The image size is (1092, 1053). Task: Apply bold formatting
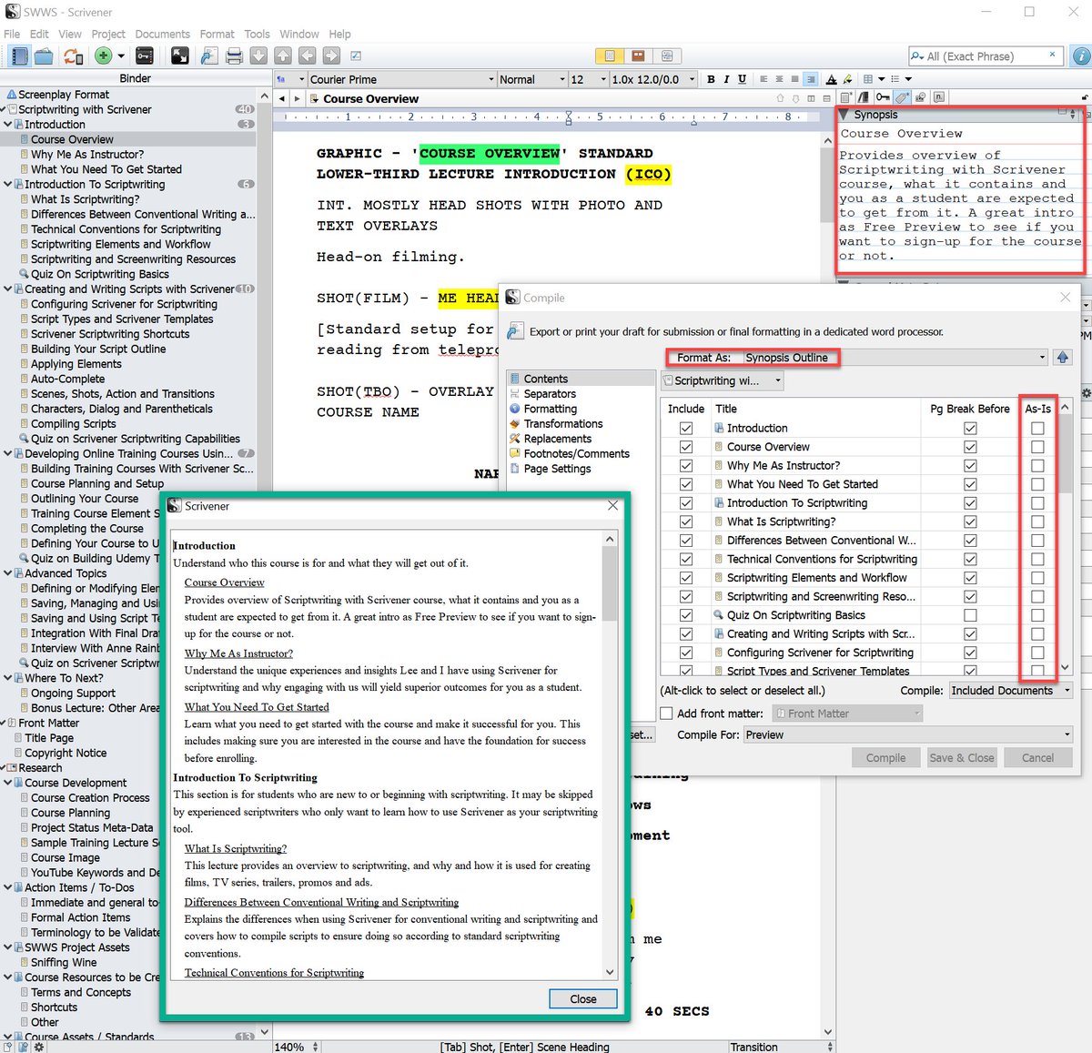pyautogui.click(x=711, y=79)
